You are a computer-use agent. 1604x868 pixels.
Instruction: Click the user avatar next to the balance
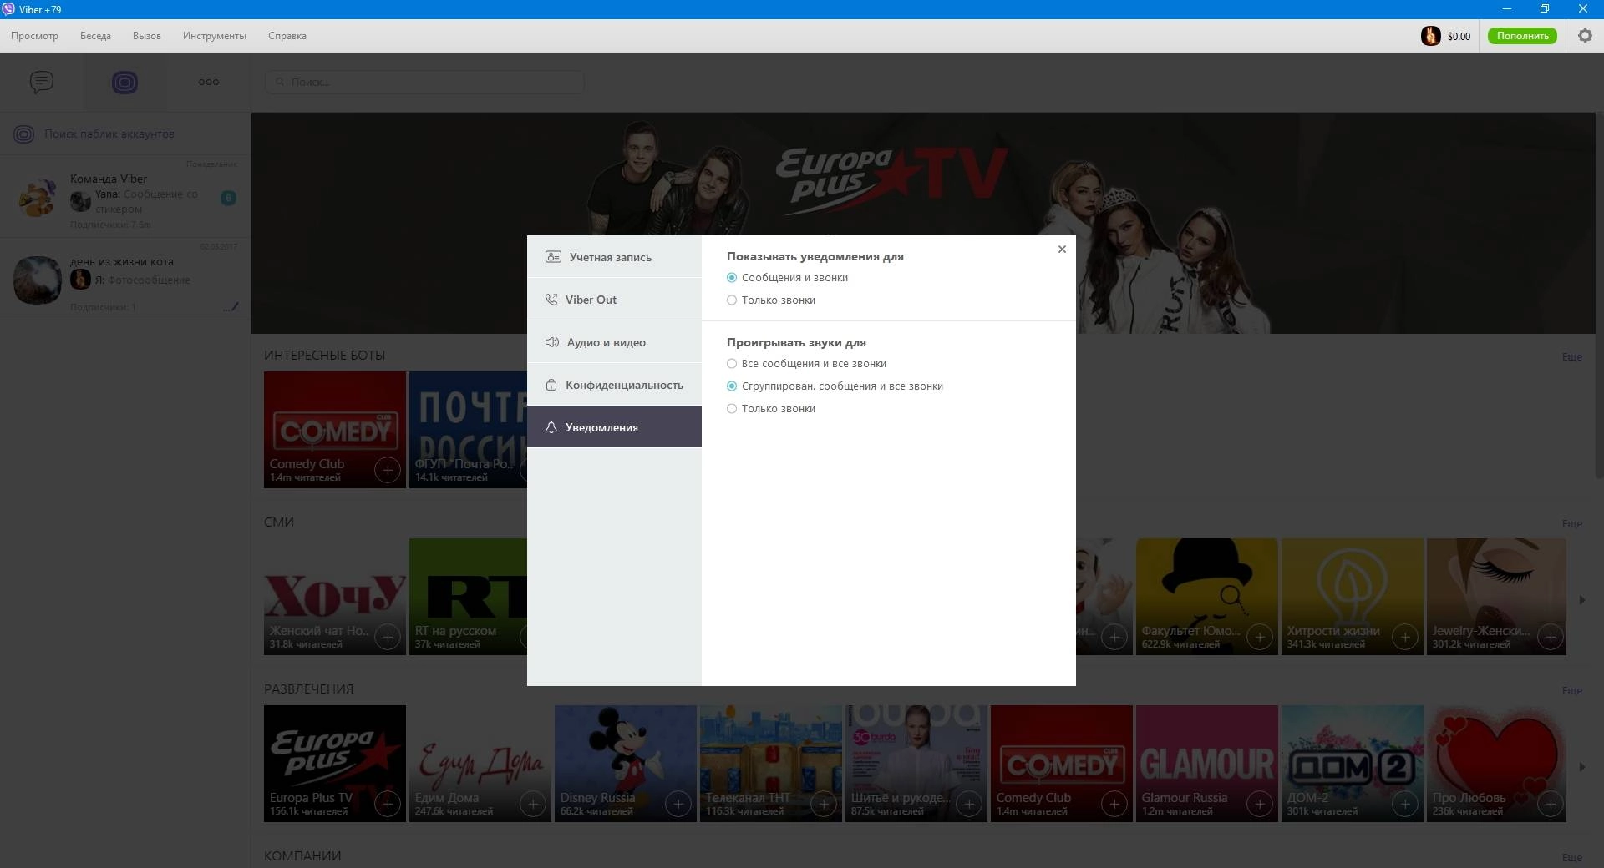point(1430,36)
